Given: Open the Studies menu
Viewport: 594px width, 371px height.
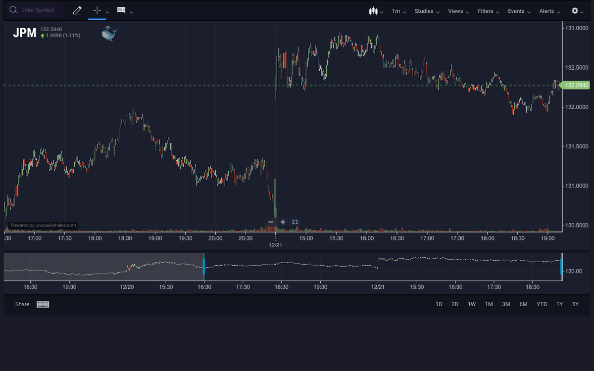Looking at the screenshot, I should point(427,11).
